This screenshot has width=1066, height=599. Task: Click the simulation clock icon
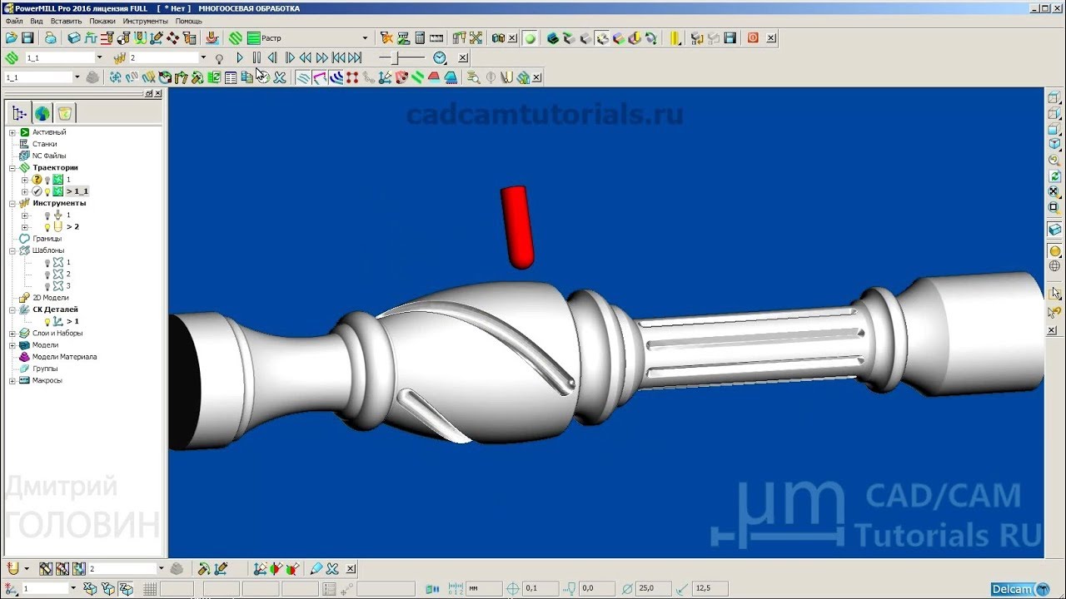(x=440, y=57)
